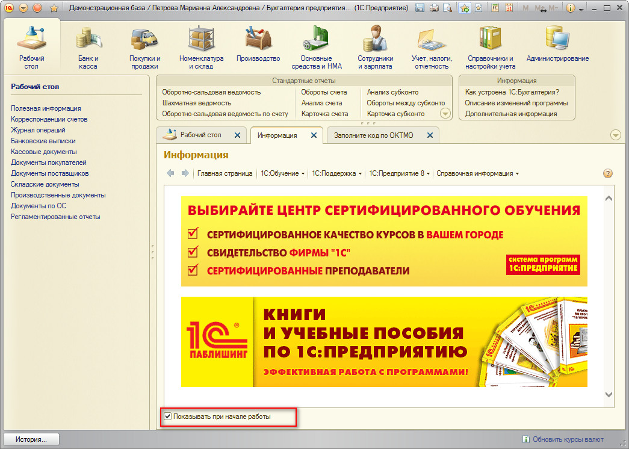629x449 pixels.
Task: Open Кассовые документы in the sidebar
Action: 44,152
